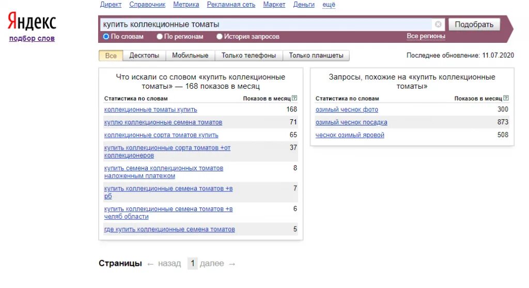This screenshot has height=288, width=529.
Task: Click the count 300 for озимый чеснок фото
Action: click(x=503, y=109)
